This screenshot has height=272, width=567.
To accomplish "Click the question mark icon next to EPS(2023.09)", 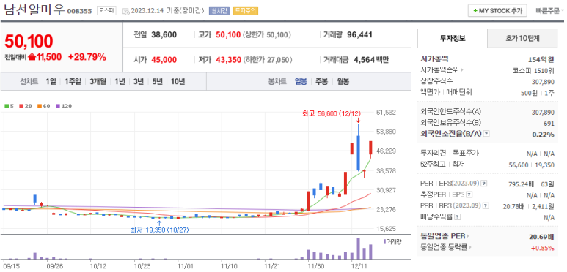I will pyautogui.click(x=484, y=184).
